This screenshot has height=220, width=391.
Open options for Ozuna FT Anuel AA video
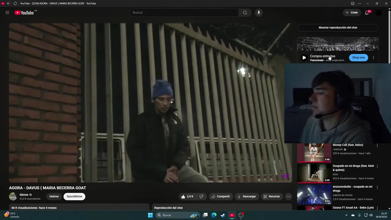[377, 208]
